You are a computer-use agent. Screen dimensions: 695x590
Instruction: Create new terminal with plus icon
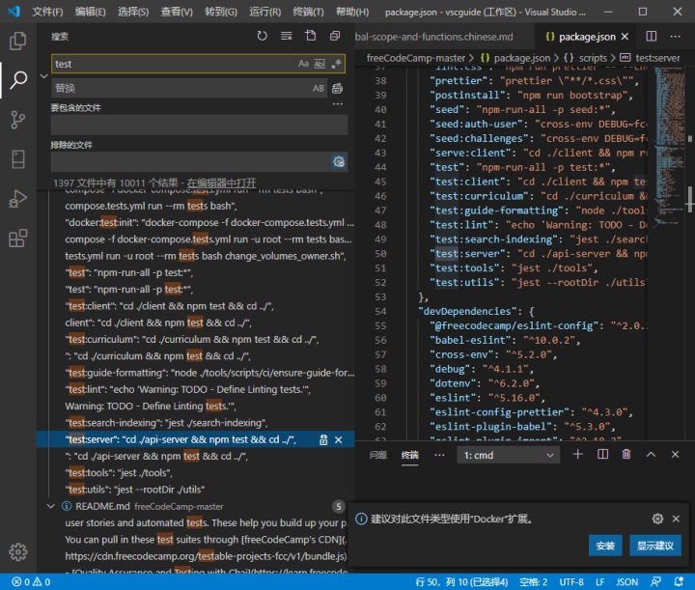pyautogui.click(x=577, y=455)
